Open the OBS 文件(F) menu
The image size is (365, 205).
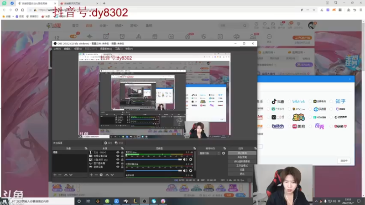[x=57, y=49]
